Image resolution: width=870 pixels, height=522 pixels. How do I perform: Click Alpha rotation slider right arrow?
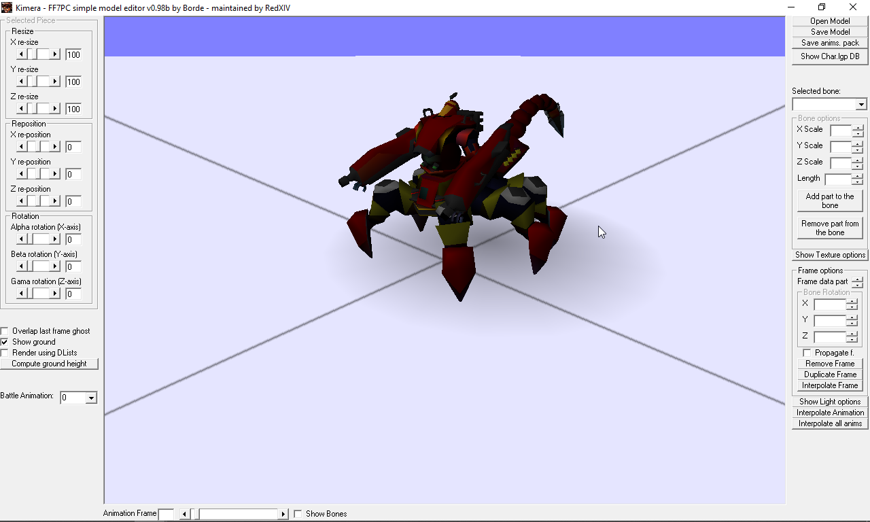56,239
